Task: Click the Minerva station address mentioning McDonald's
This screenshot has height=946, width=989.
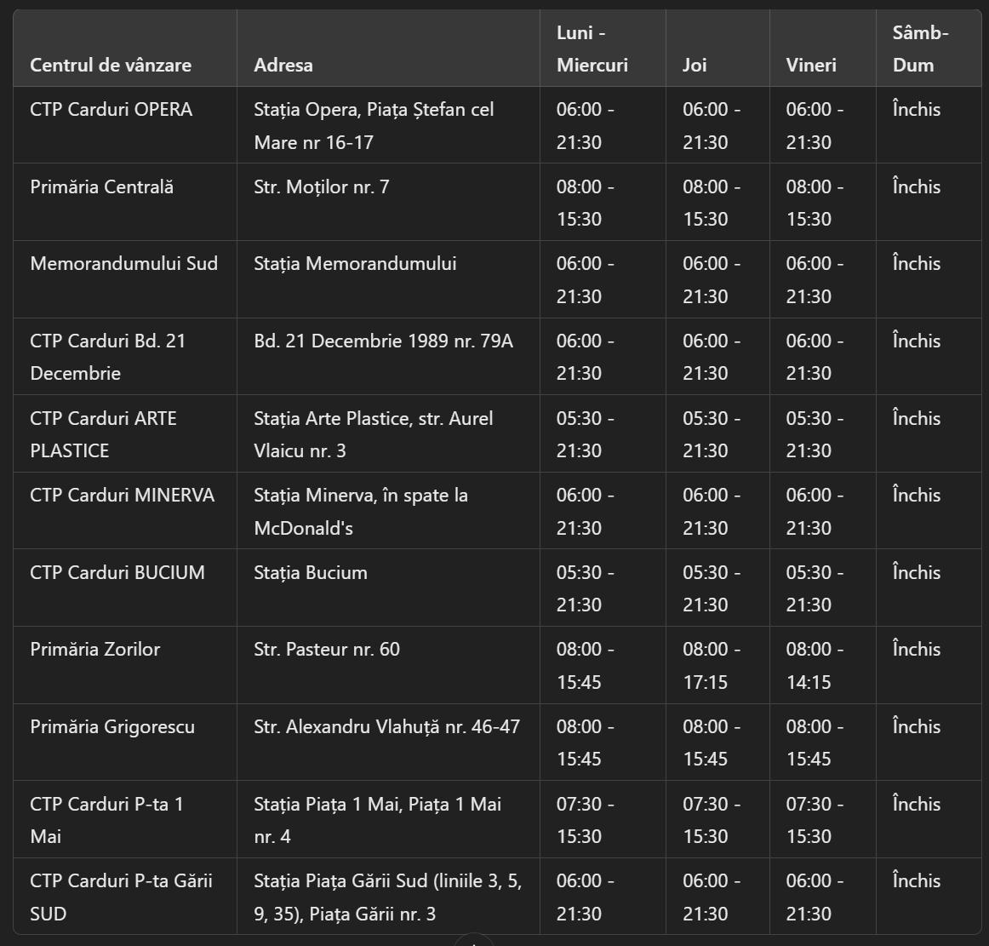Action: (361, 512)
